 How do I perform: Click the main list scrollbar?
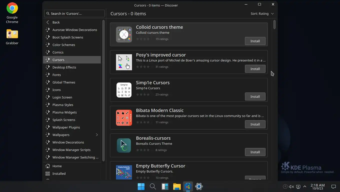pyautogui.click(x=274, y=24)
